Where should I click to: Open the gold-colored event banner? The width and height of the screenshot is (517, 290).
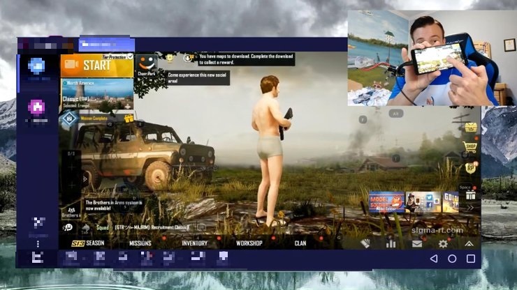coord(451,202)
